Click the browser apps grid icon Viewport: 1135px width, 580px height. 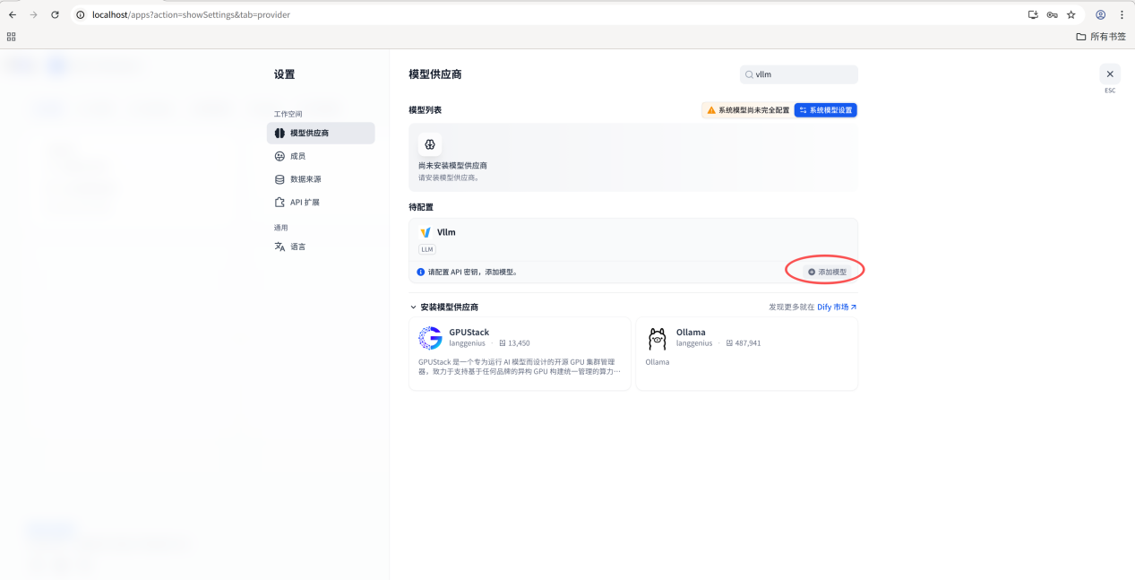pos(12,37)
